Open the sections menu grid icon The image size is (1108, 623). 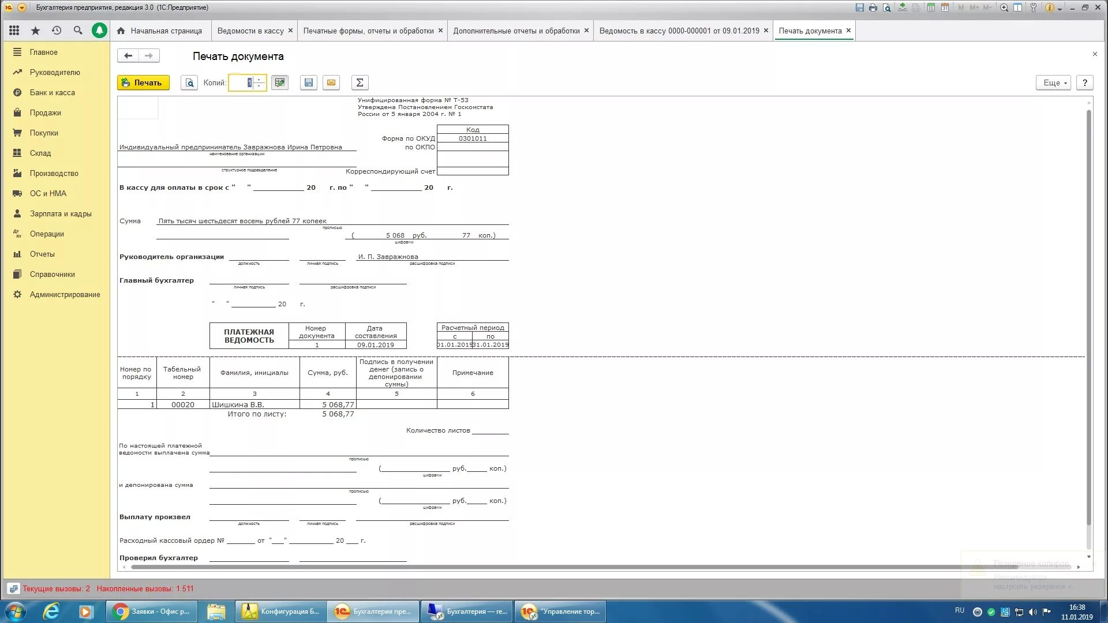pyautogui.click(x=14, y=31)
